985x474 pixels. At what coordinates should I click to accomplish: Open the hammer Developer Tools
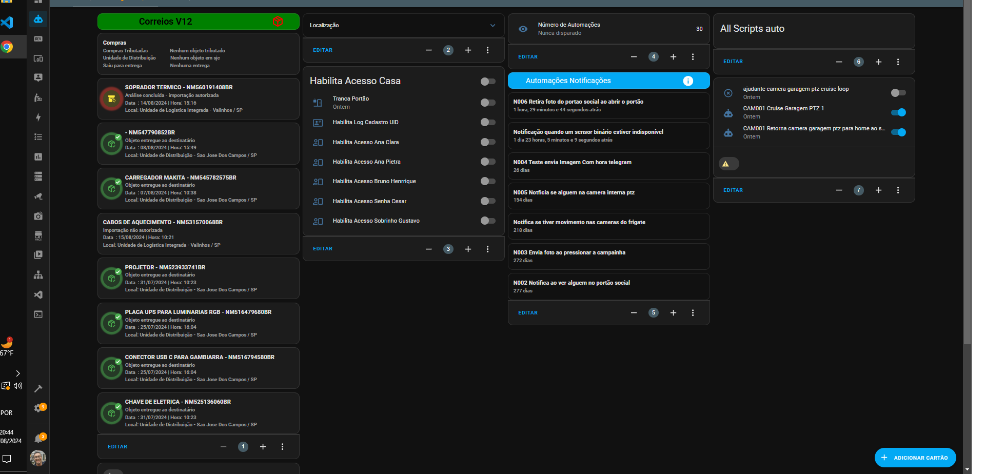(x=38, y=388)
